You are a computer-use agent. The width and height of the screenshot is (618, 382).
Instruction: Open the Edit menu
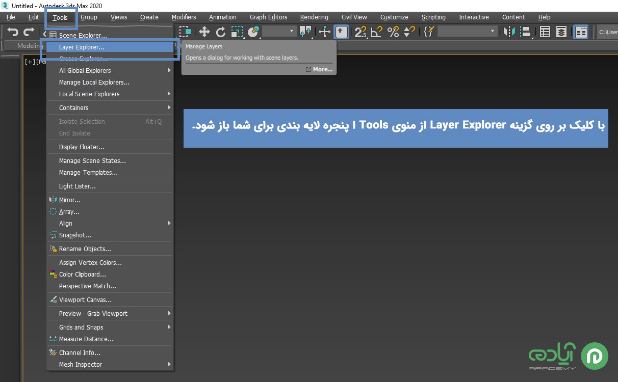[x=34, y=17]
